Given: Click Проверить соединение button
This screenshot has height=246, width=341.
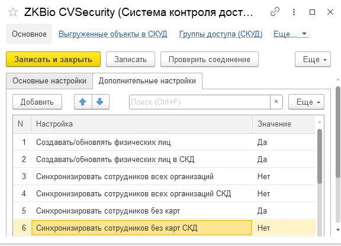Looking at the screenshot, I should 210,59.
